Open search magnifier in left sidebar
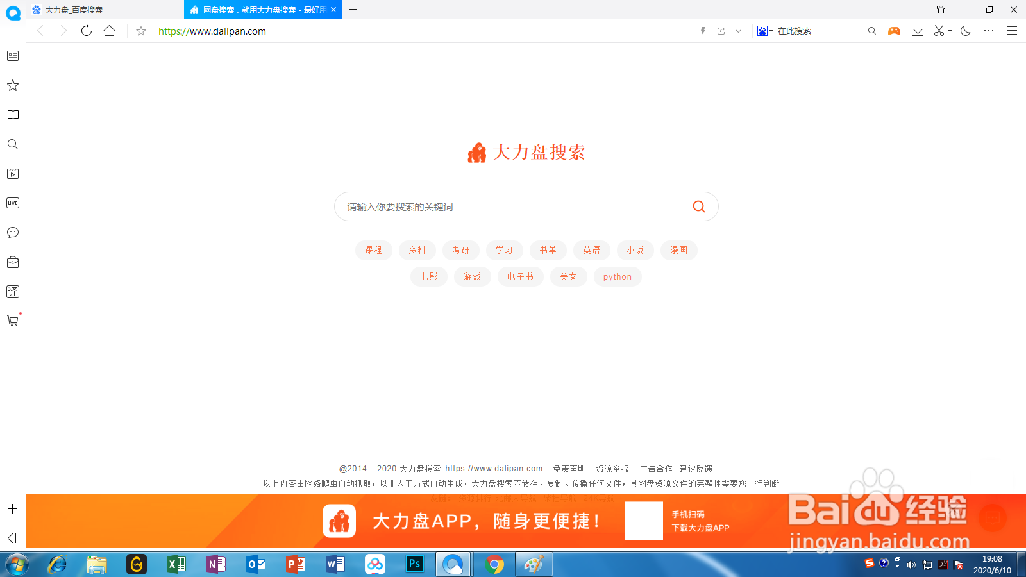This screenshot has width=1026, height=577. coord(13,144)
